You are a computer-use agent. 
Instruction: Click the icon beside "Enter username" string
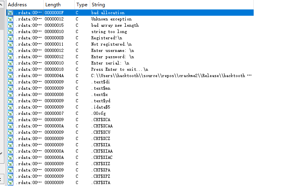(x=11, y=51)
